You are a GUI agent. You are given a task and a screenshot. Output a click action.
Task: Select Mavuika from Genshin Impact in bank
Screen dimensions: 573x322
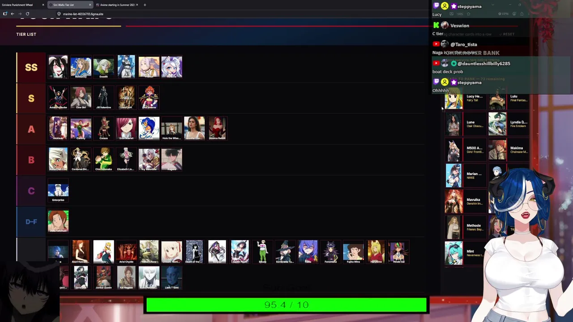[x=465, y=202]
